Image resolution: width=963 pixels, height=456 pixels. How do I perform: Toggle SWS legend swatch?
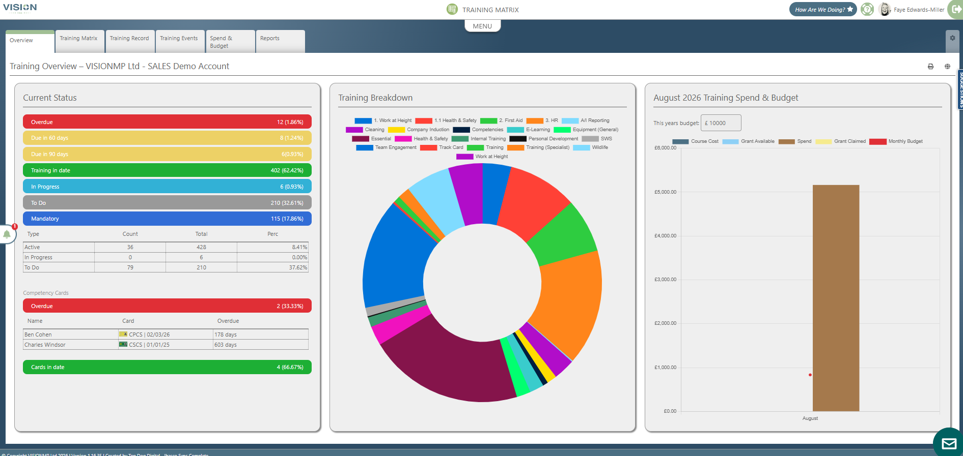590,139
